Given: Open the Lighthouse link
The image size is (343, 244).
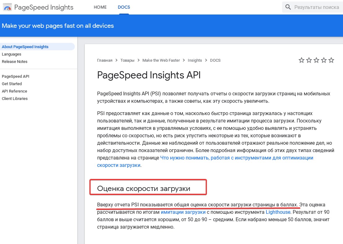Looking at the screenshot, I should [x=278, y=212].
